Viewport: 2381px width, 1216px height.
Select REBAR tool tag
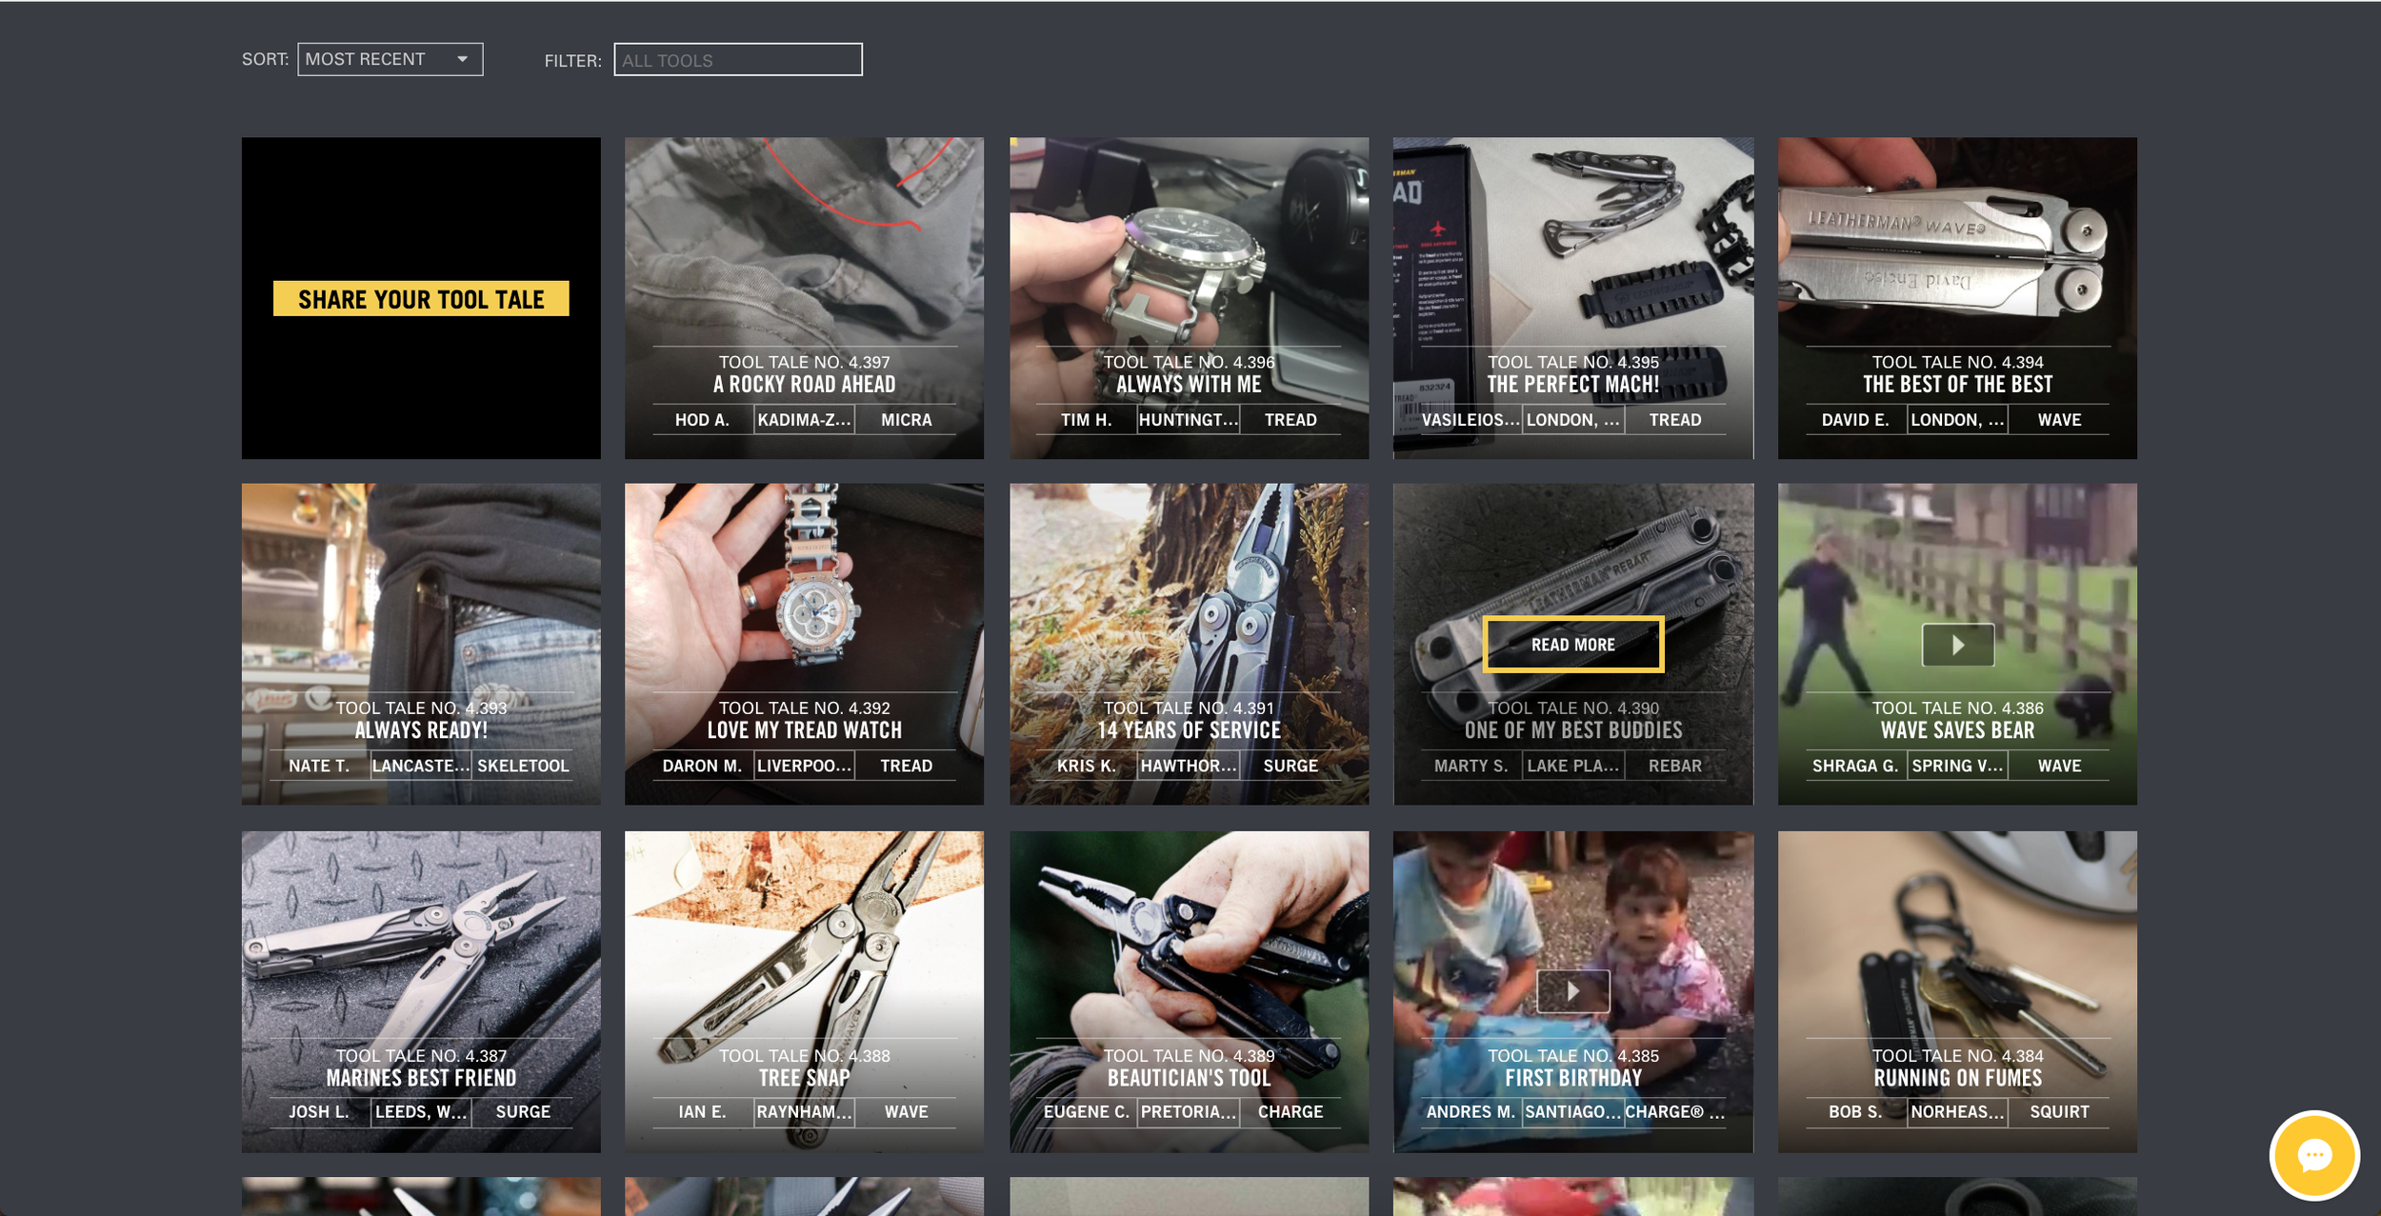tap(1674, 766)
